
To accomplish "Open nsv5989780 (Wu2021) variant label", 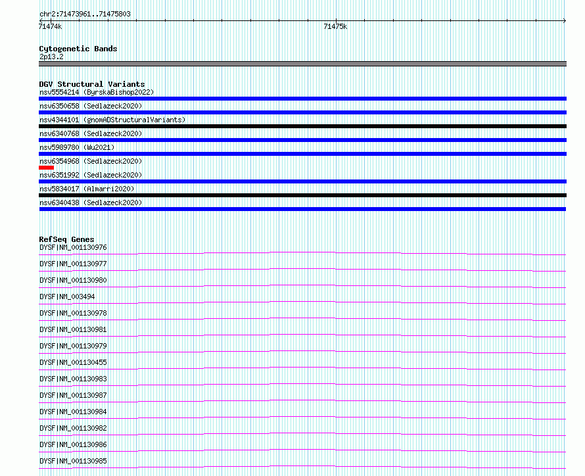I will [77, 147].
